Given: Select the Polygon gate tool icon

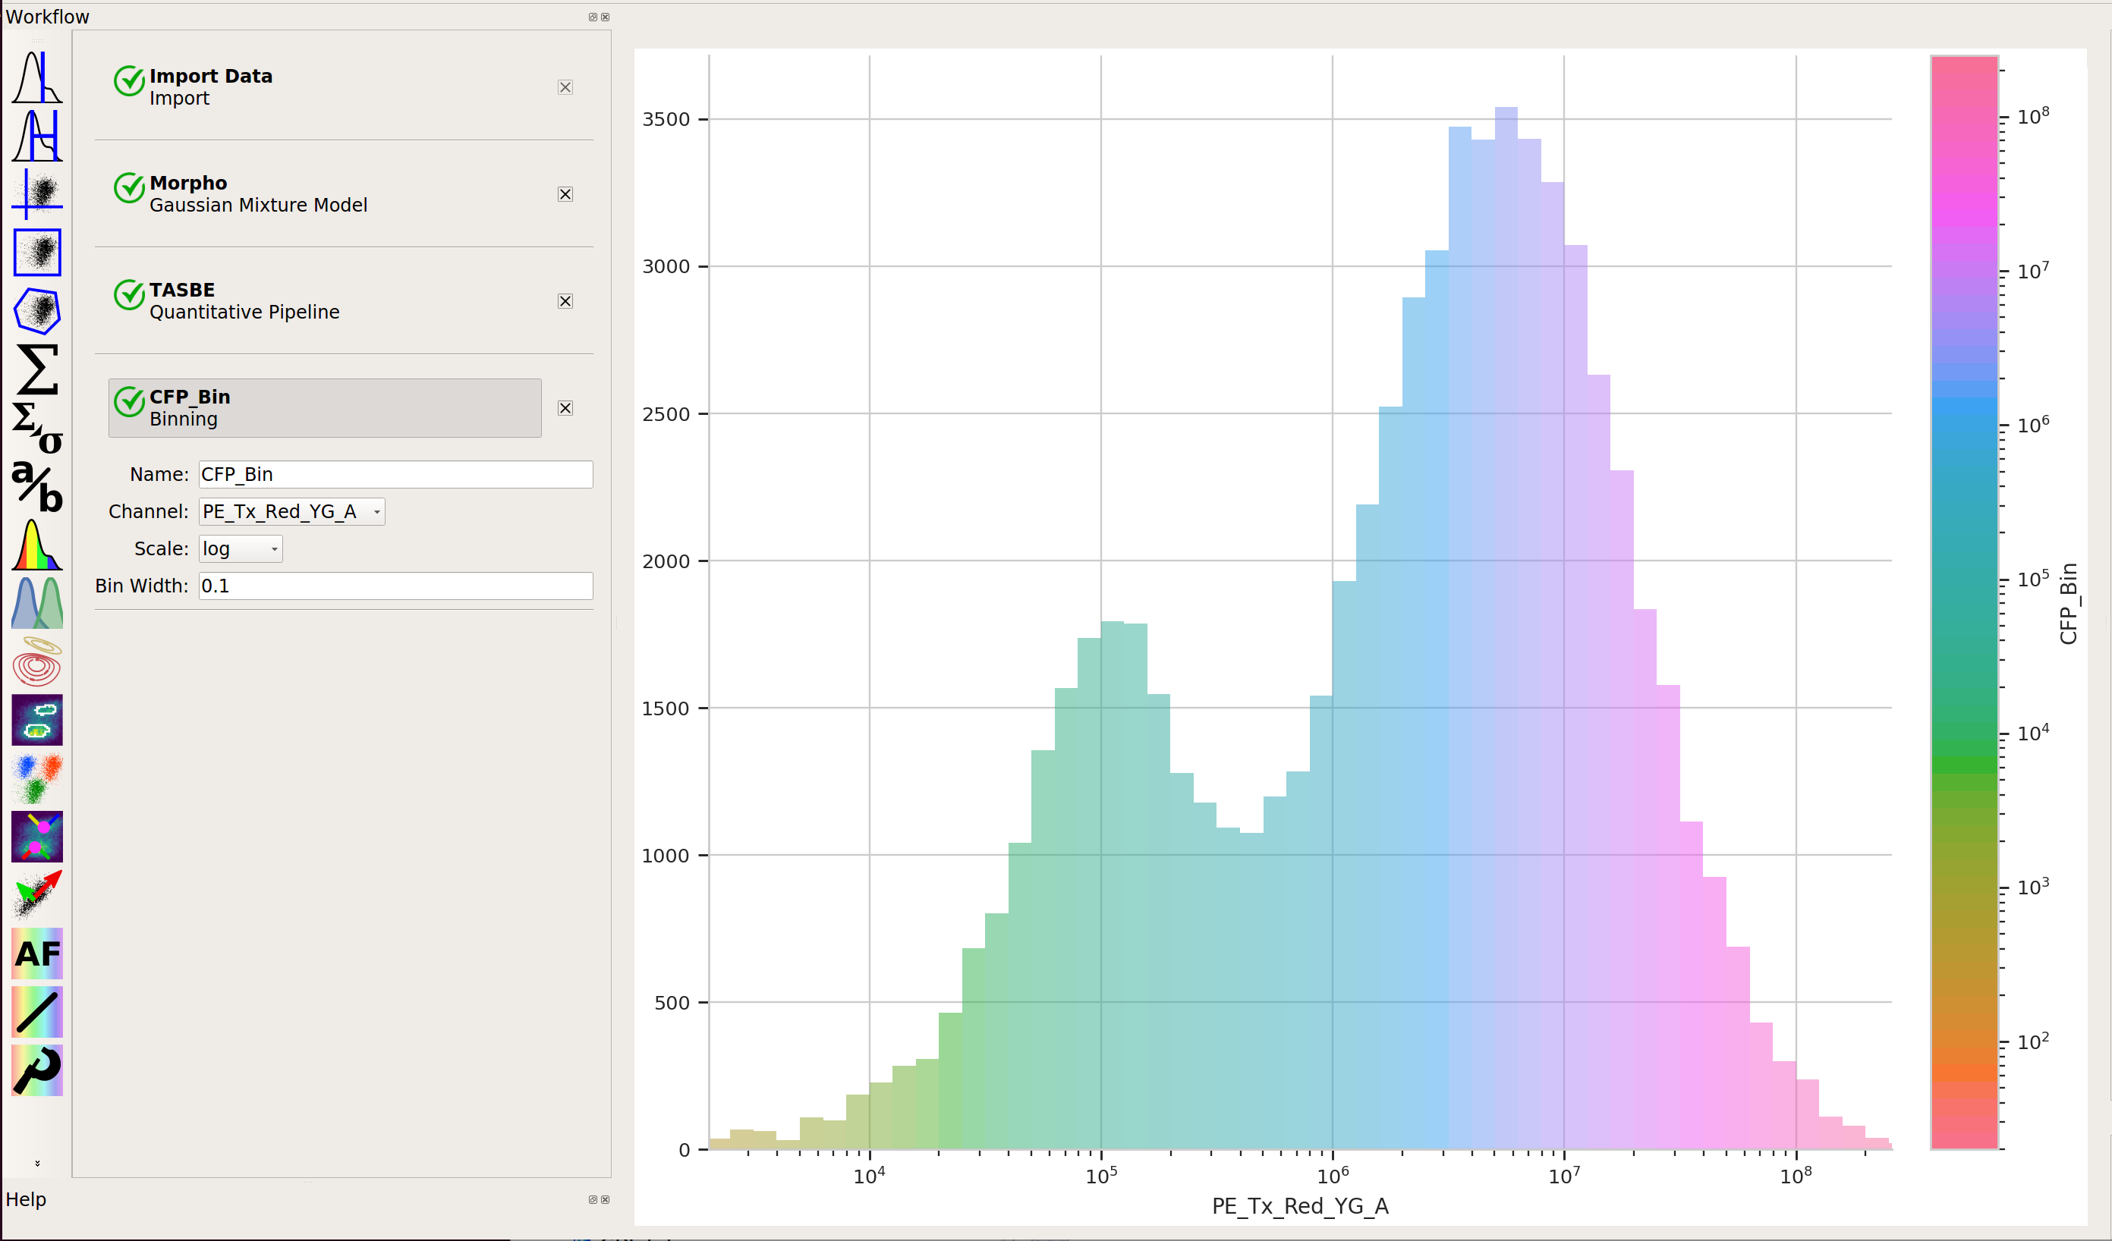Looking at the screenshot, I should click(37, 311).
